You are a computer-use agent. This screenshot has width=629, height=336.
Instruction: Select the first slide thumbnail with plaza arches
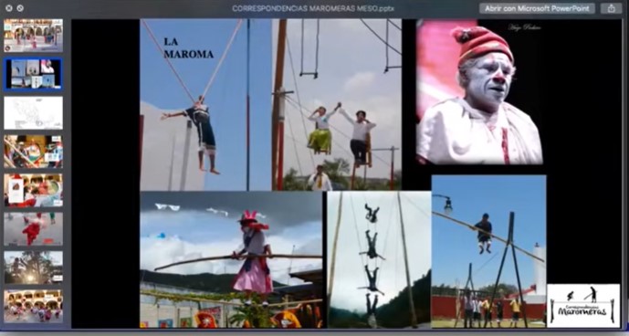point(33,36)
